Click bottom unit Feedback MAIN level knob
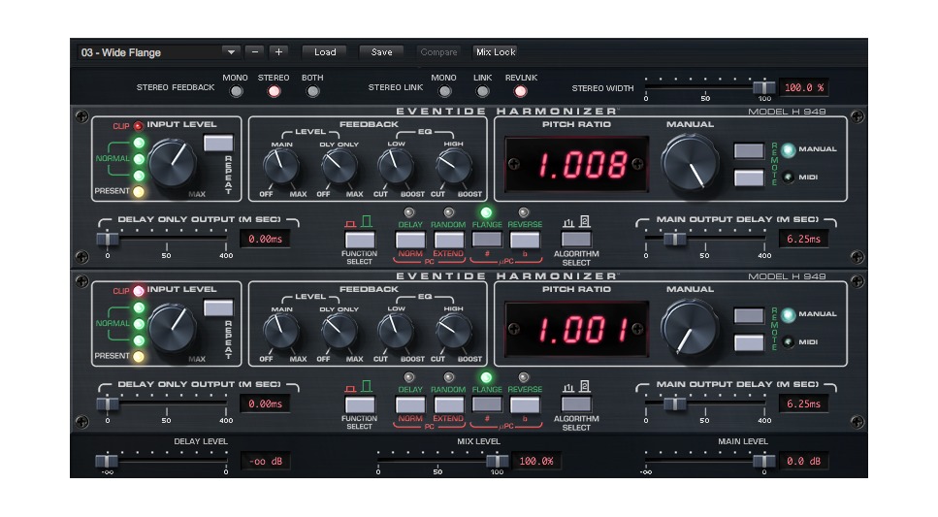938x517 pixels. coord(281,332)
